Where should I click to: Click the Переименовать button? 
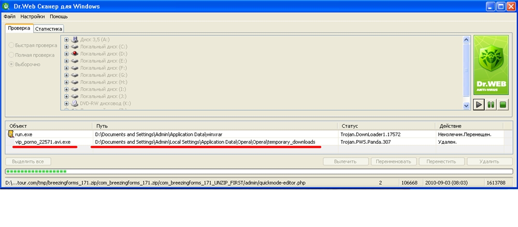pos(394,162)
